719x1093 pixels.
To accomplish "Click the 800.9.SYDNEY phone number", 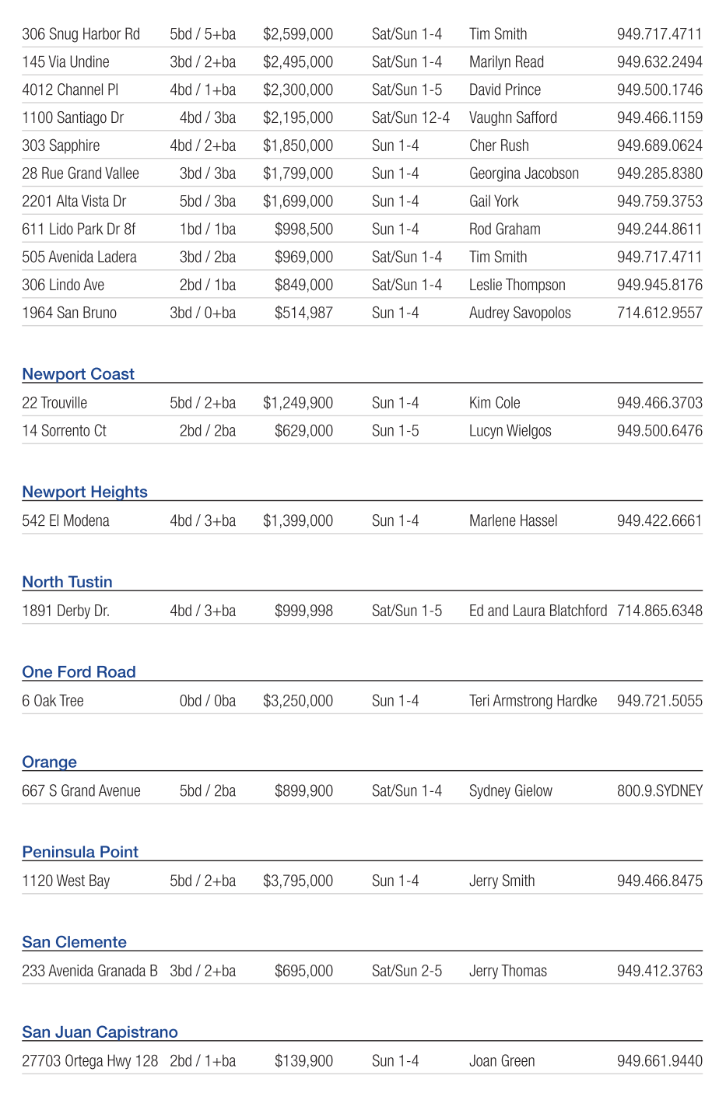I will click(659, 791).
